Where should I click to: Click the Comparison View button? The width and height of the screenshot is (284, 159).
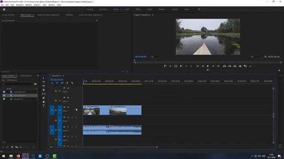pyautogui.click(x=245, y=66)
